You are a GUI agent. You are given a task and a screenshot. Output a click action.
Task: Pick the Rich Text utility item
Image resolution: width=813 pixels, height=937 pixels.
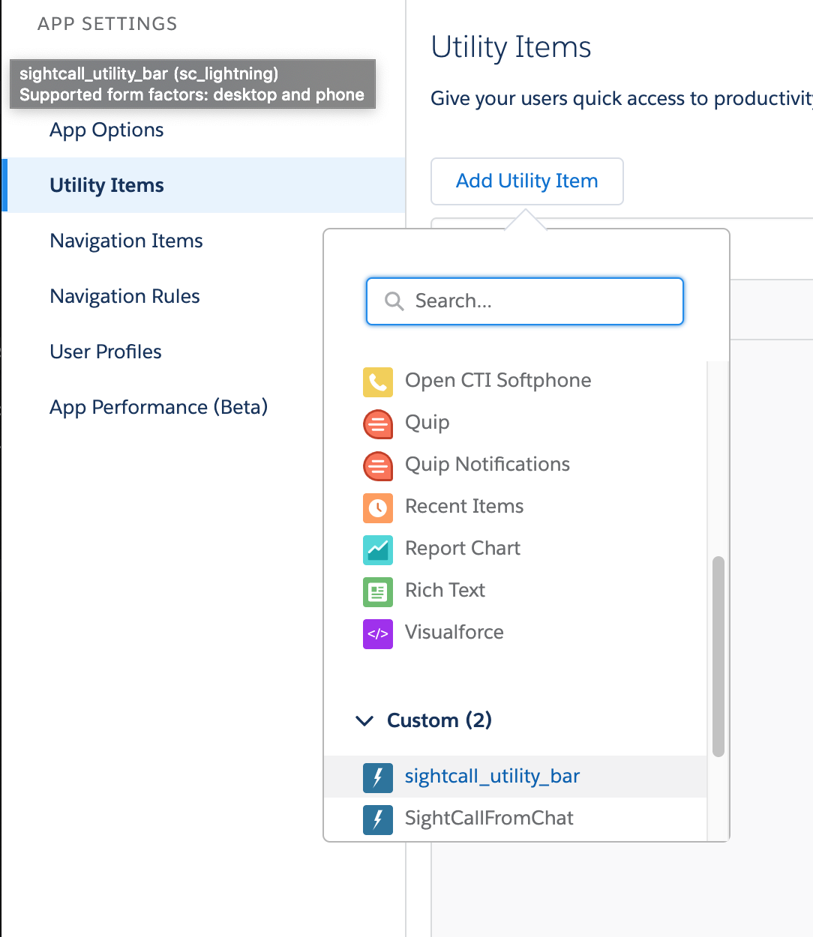445,591
